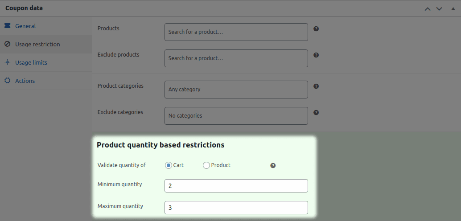The image size is (461, 221).
Task: Select the Cart radio button
Action: tap(168, 165)
